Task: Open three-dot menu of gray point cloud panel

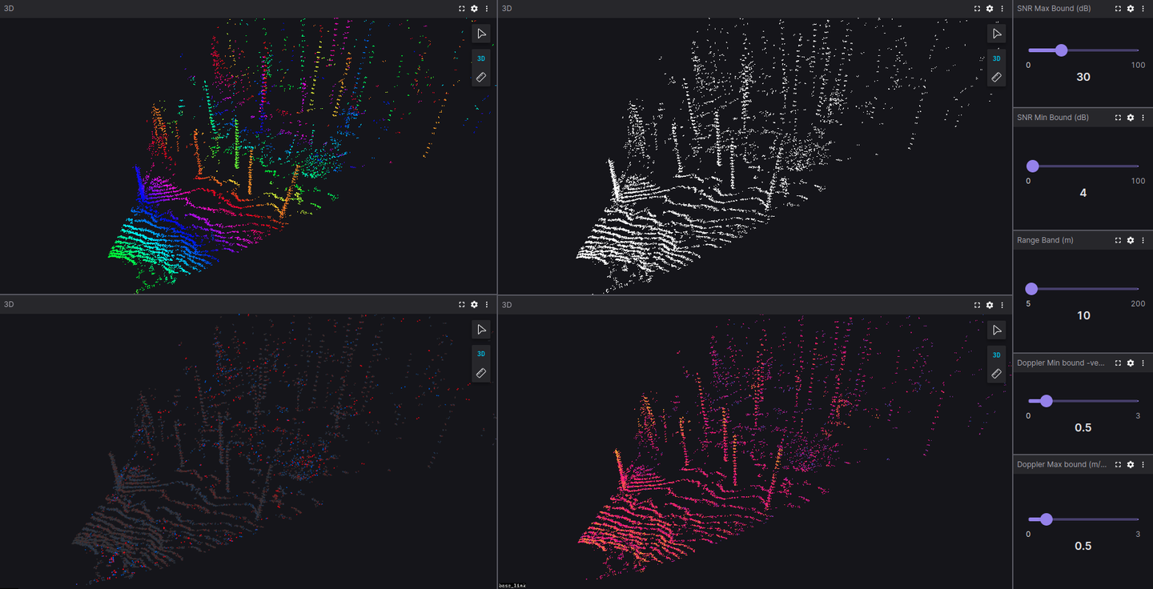Action: [487, 304]
